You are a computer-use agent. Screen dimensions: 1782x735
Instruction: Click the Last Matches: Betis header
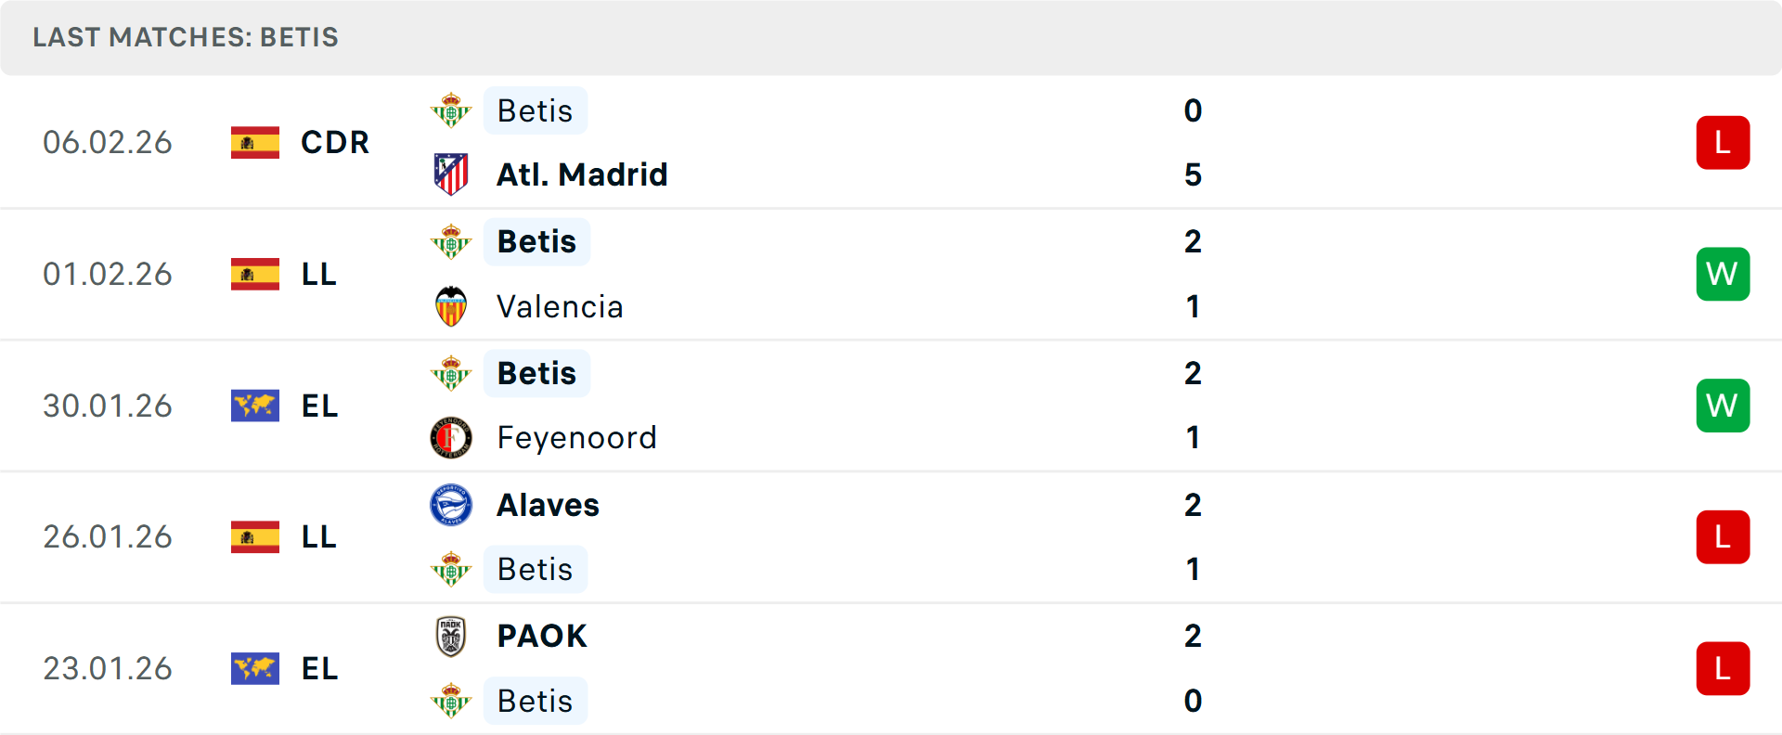(186, 37)
